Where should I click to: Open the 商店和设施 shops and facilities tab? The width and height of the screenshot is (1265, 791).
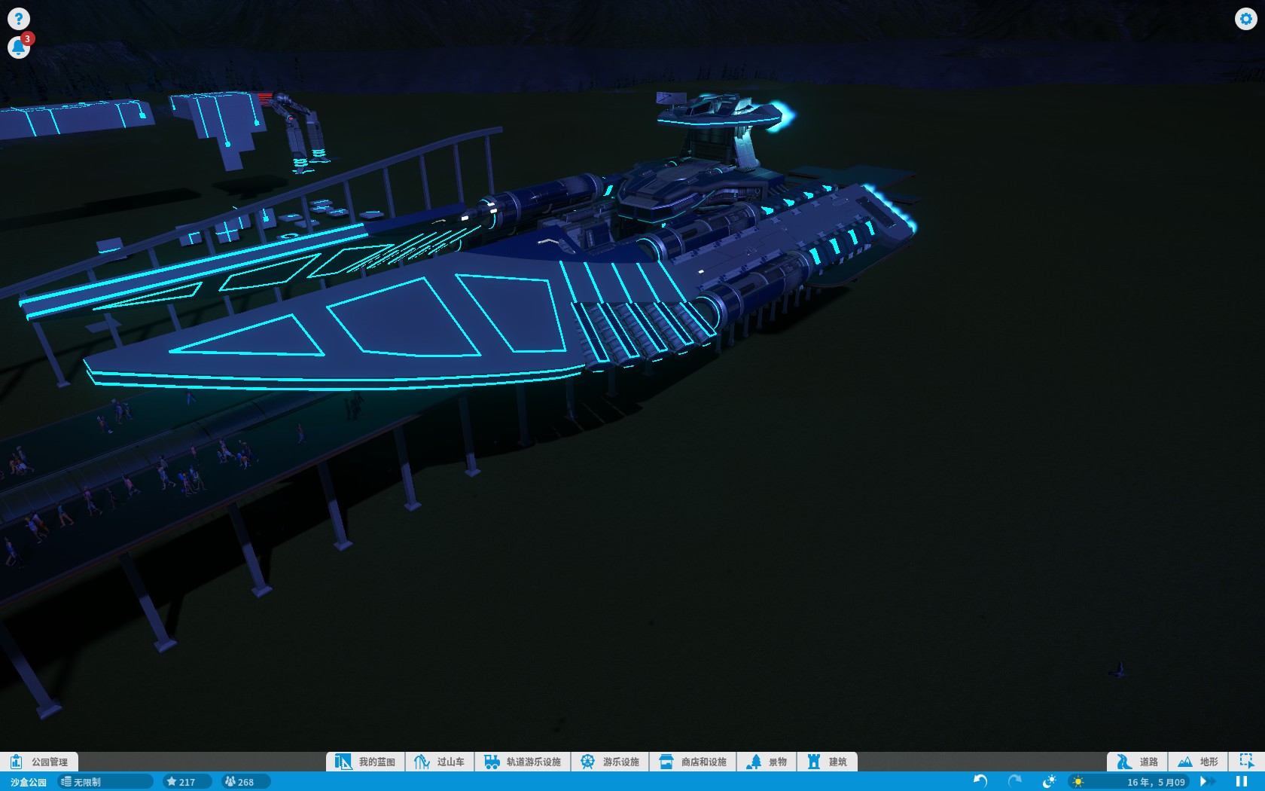click(x=693, y=762)
